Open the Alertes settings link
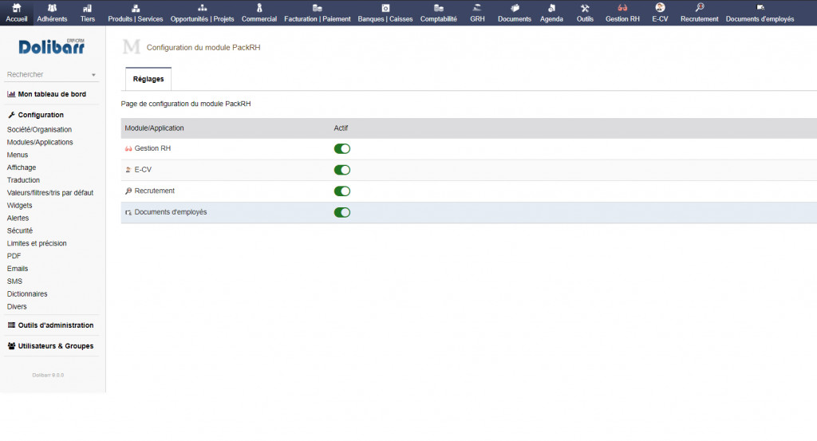817x441 pixels. [18, 219]
